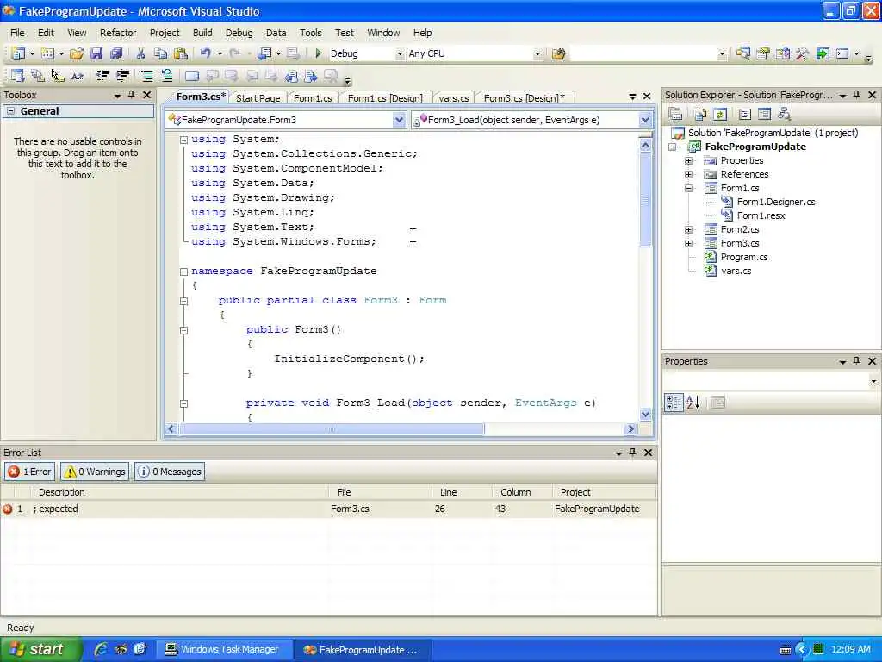Toggle auto-hide pin on Error List
The height and width of the screenshot is (662, 882).
[x=633, y=452]
